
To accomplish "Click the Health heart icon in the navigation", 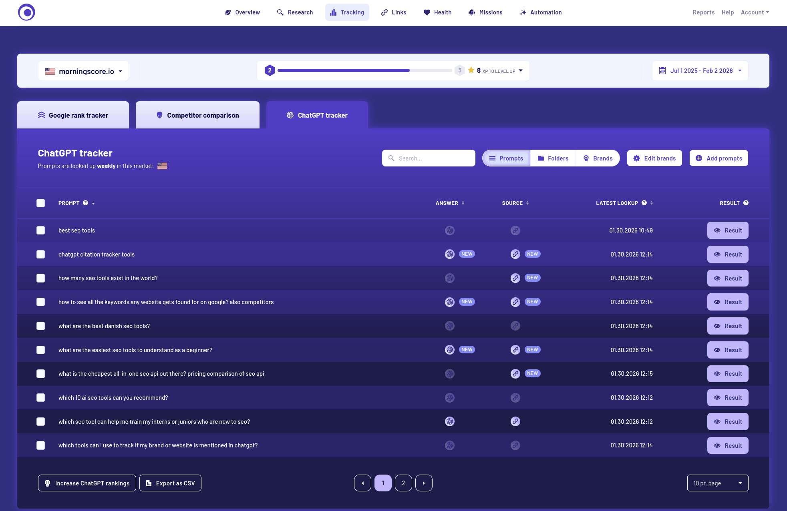I will pos(426,12).
